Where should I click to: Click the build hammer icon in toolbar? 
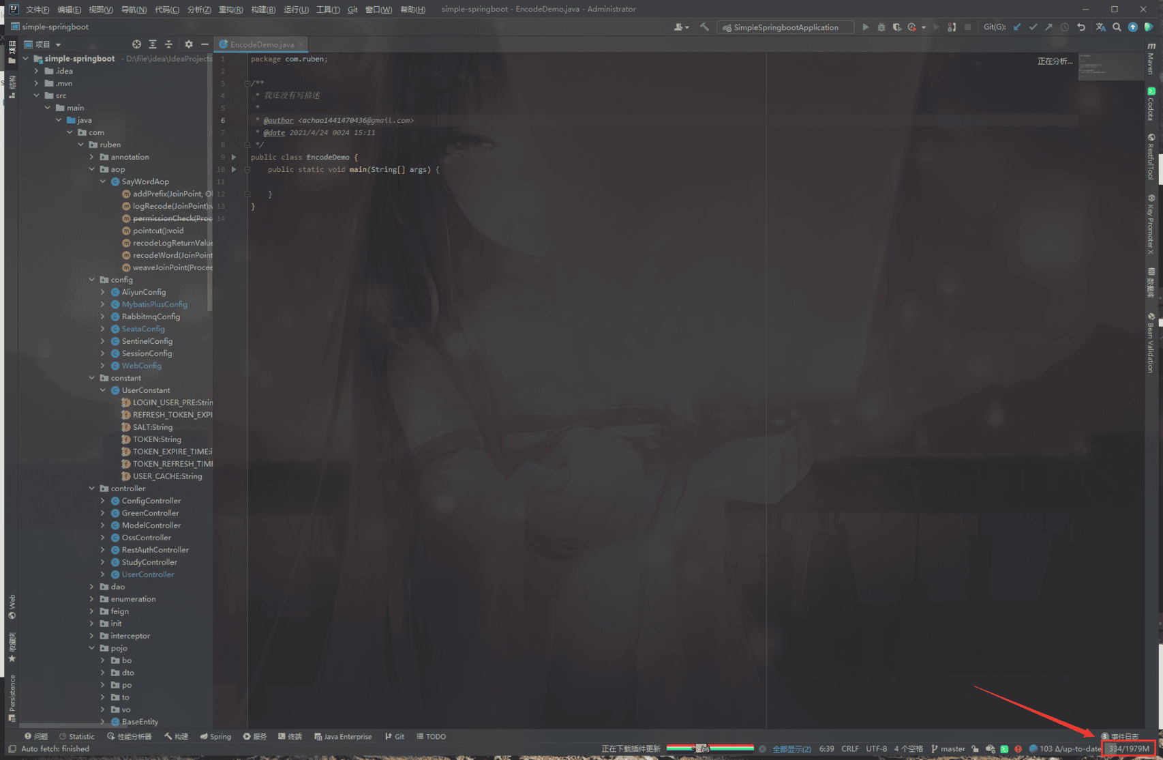(704, 27)
